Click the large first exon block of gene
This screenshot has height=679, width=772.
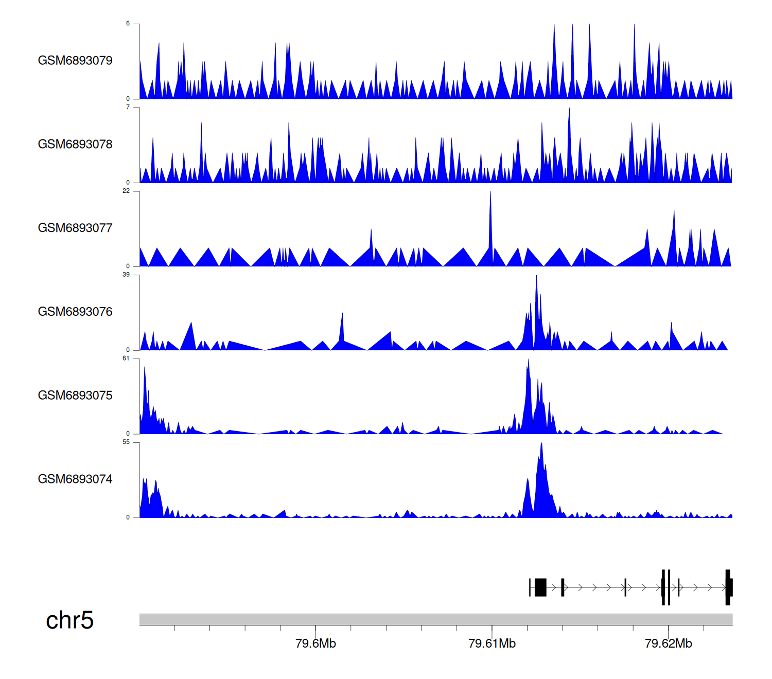(x=540, y=587)
